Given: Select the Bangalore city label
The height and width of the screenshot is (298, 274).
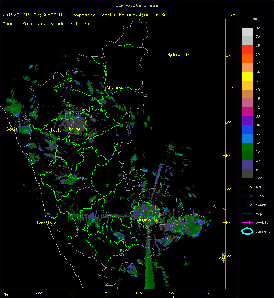Looking at the screenshot, I should (147, 219).
